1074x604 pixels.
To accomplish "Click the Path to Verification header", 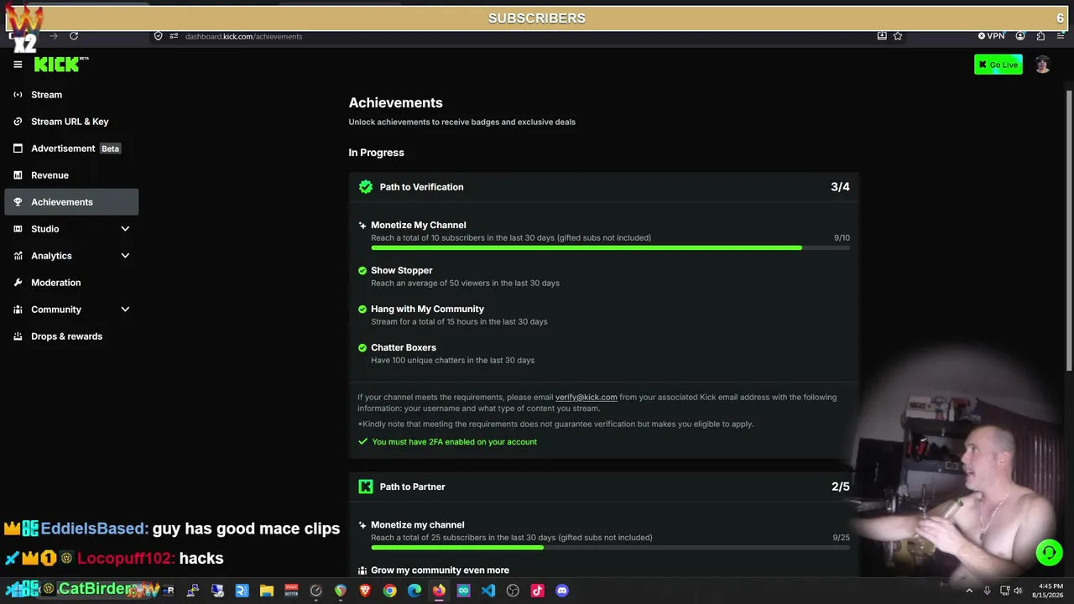I will coord(604,187).
